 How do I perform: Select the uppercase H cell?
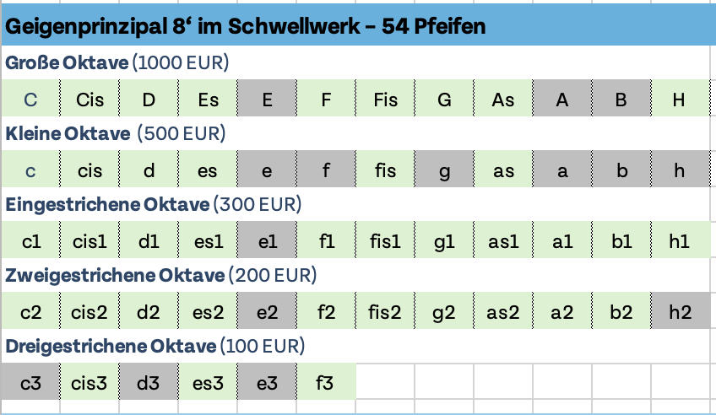tap(679, 100)
